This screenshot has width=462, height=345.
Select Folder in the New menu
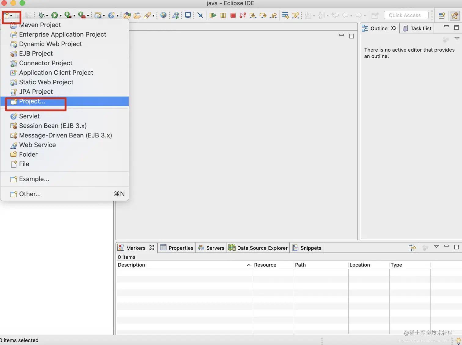pos(64,154)
